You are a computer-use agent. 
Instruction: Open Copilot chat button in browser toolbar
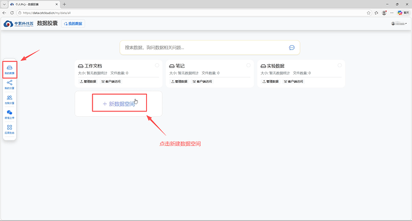403,13
